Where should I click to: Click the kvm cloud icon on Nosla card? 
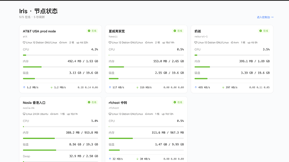point(52,114)
